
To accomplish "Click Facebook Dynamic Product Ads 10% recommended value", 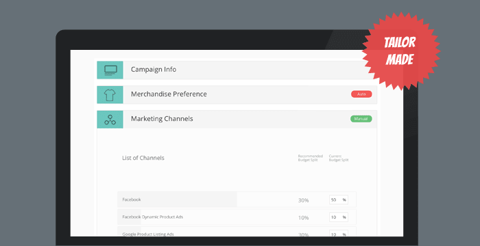I will pos(303,218).
